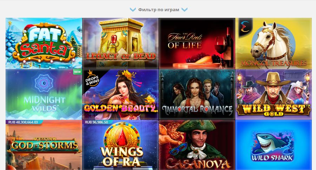This screenshot has width=316, height=170.
Task: Open the Mongol Treasures game tile
Action: point(274,43)
